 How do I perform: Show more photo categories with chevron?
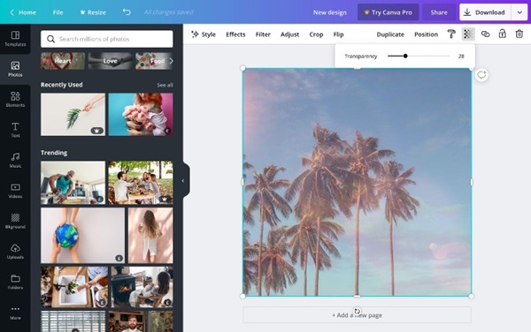171,61
